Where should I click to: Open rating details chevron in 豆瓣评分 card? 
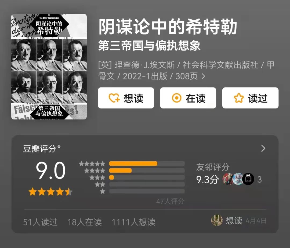point(263,148)
